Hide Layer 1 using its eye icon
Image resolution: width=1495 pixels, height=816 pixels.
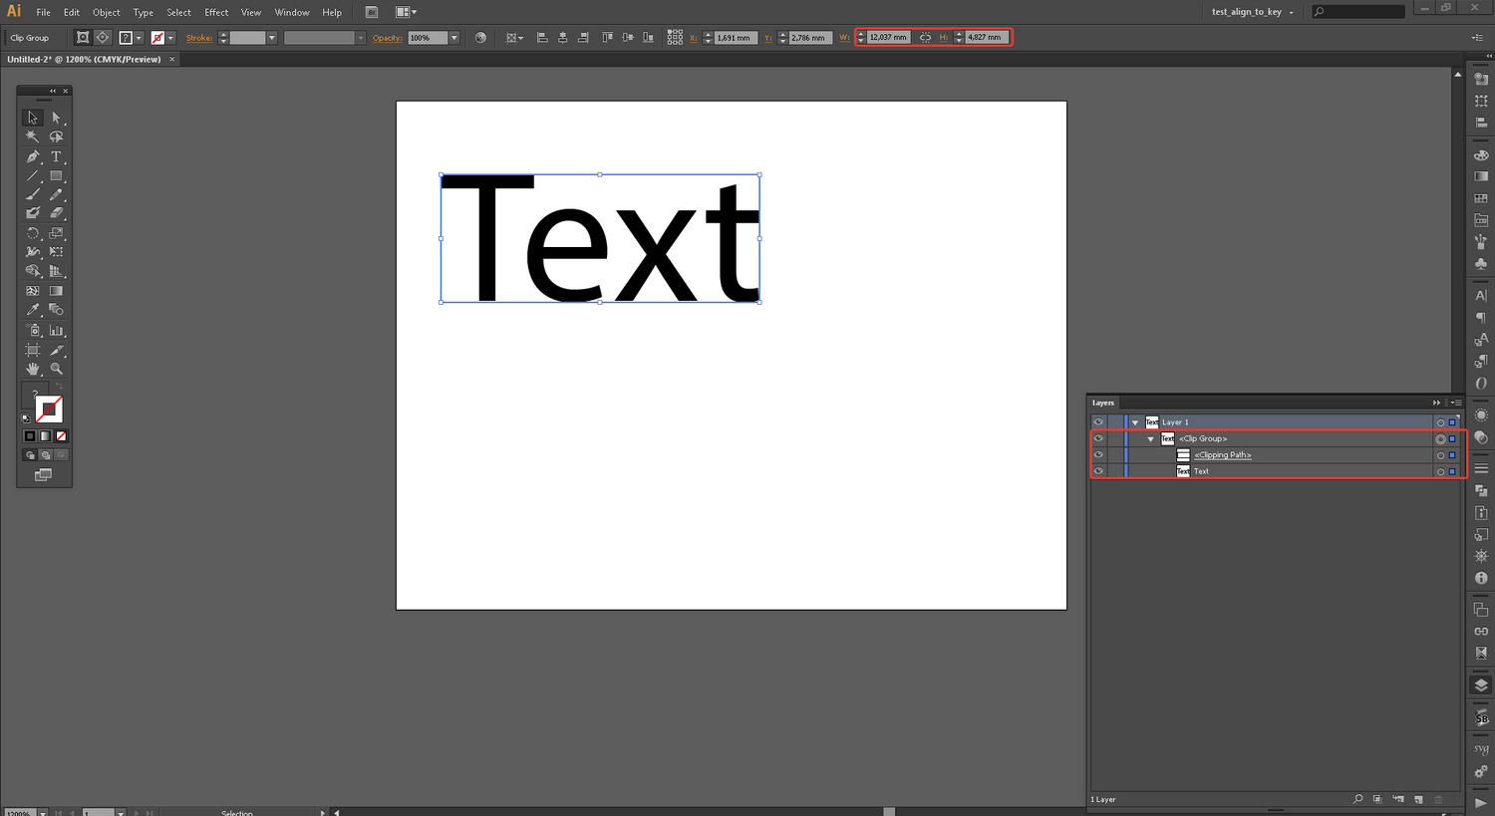(x=1098, y=422)
